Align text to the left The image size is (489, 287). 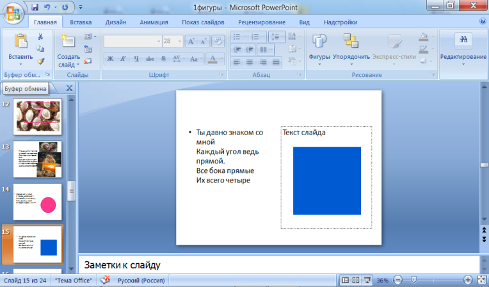pyautogui.click(x=237, y=62)
